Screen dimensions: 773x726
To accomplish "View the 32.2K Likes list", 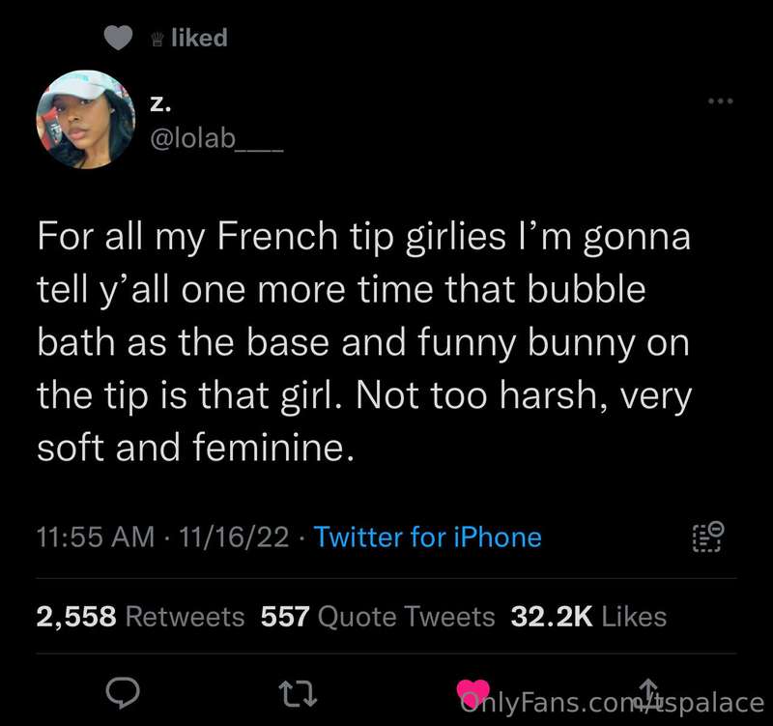I will pyautogui.click(x=588, y=617).
